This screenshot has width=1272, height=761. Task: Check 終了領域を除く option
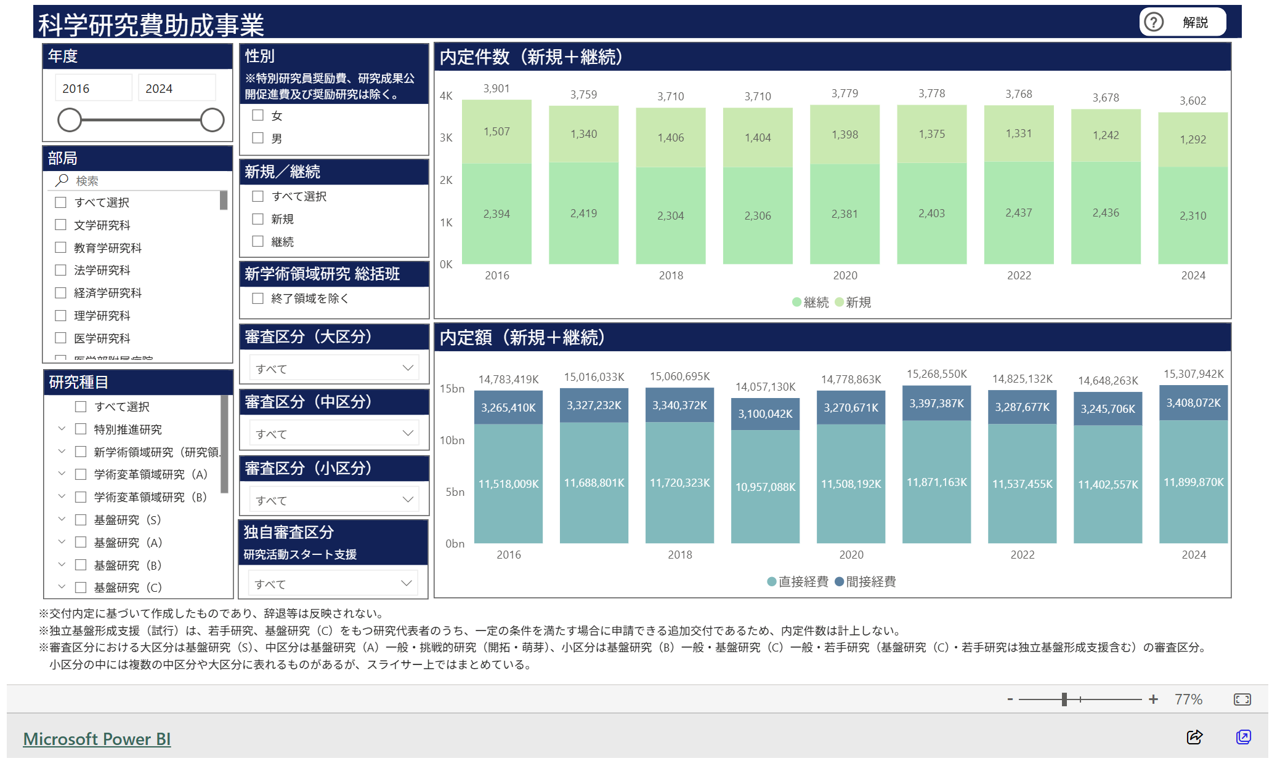258,298
